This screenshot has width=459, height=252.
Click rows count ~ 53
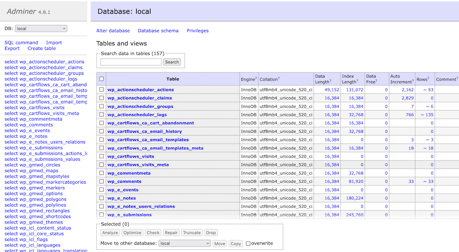pyautogui.click(x=428, y=90)
